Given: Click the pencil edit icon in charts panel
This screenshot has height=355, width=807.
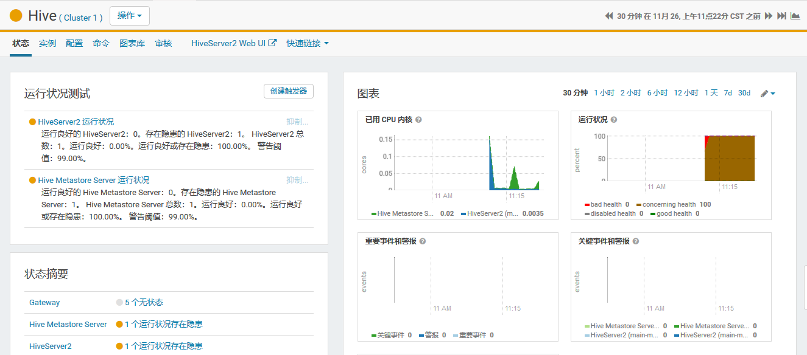Looking at the screenshot, I should [764, 94].
